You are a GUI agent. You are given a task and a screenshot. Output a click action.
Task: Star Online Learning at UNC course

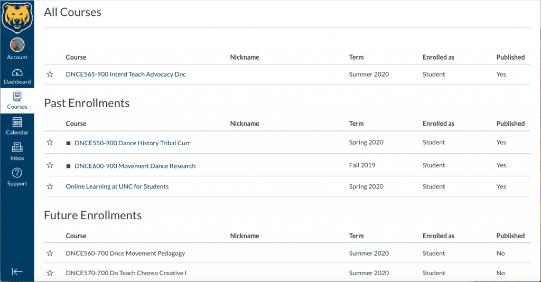[50, 186]
